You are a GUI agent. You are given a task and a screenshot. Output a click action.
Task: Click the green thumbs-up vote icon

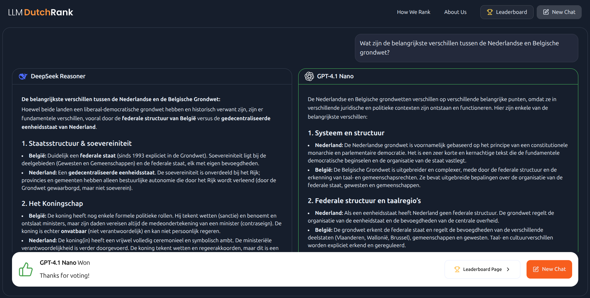(26, 269)
